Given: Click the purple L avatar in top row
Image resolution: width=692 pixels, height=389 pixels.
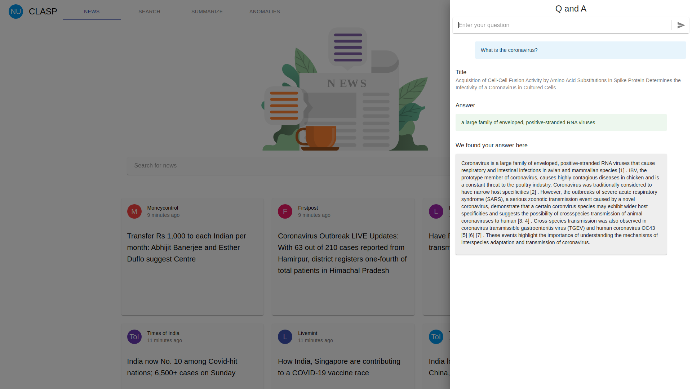Looking at the screenshot, I should point(436,211).
